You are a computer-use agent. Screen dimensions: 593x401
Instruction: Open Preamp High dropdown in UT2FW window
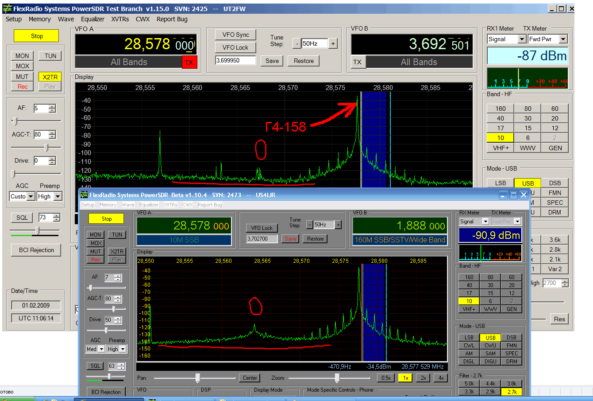pyautogui.click(x=58, y=196)
